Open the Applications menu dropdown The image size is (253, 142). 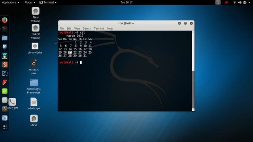11,2
